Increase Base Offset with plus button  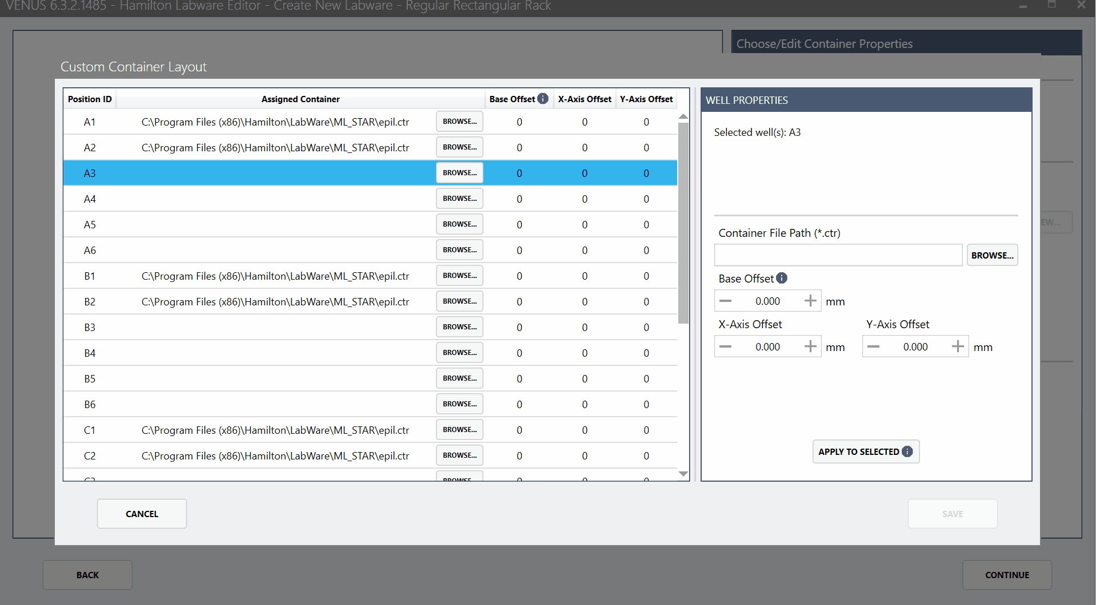click(810, 301)
